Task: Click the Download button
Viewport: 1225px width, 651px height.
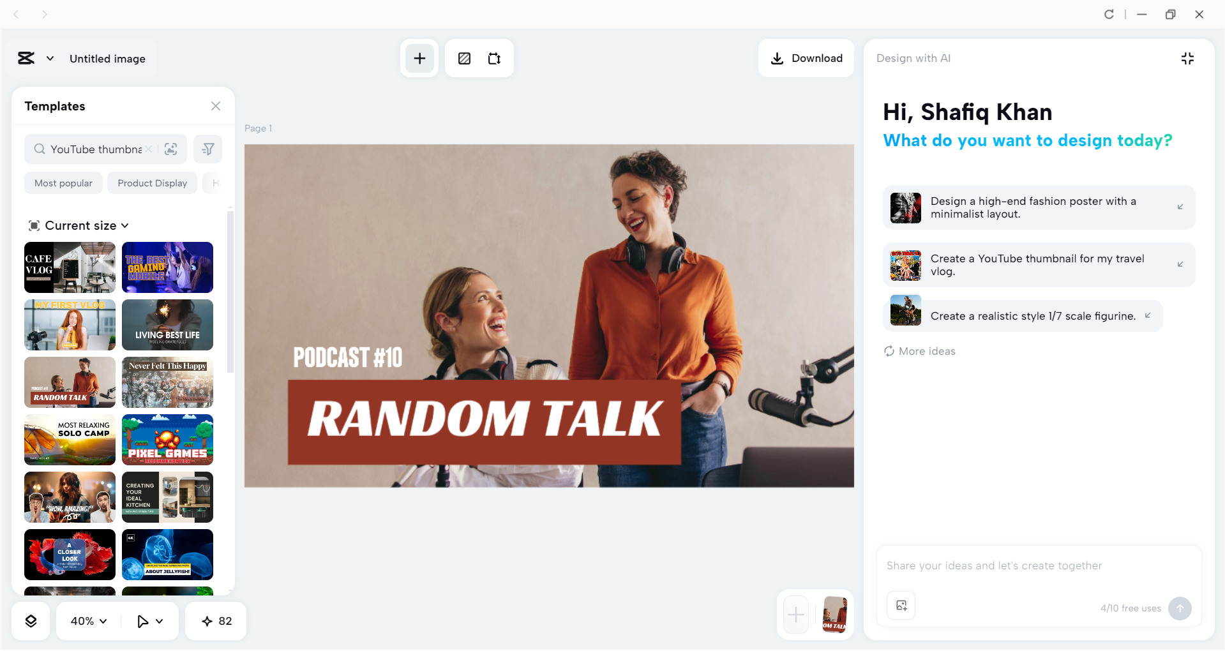Action: pyautogui.click(x=806, y=58)
